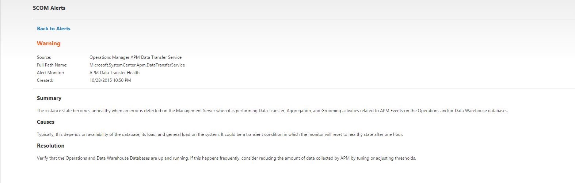Click the APM Data Transfer Health value
The width and height of the screenshot is (575, 183).
tap(114, 73)
